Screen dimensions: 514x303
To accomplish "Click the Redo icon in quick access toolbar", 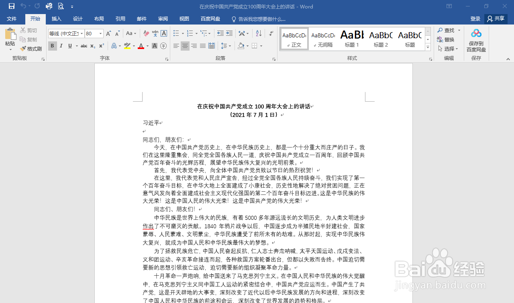I will point(37,6).
